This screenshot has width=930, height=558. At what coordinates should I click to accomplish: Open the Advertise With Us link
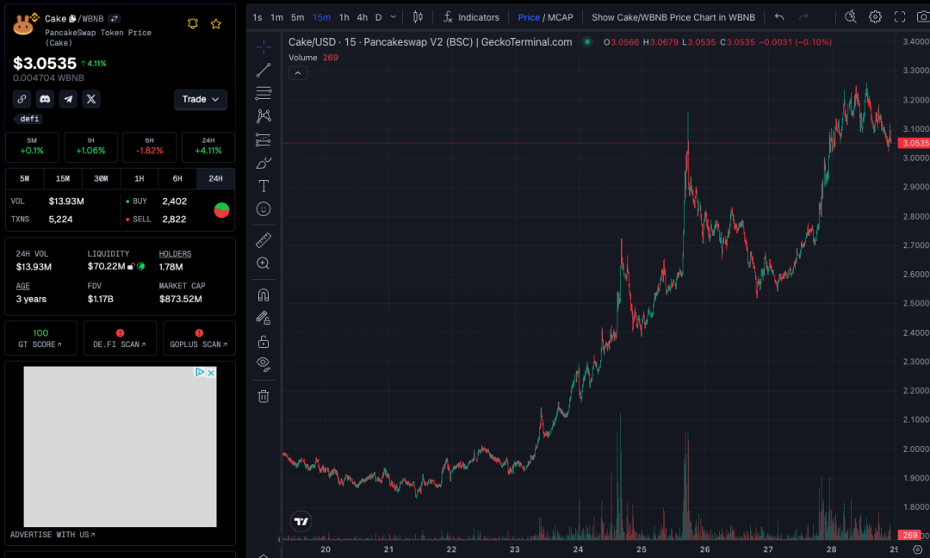click(53, 535)
